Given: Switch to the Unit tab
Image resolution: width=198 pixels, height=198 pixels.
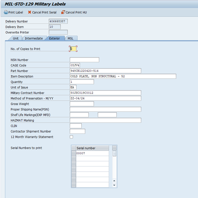Looking at the screenshot, I should click(15, 39).
